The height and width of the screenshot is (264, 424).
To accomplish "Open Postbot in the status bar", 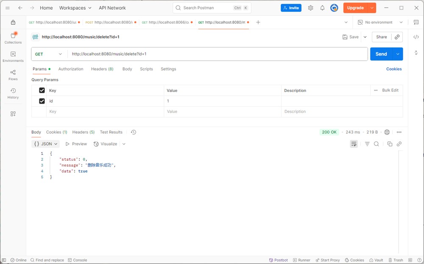I will point(278,260).
